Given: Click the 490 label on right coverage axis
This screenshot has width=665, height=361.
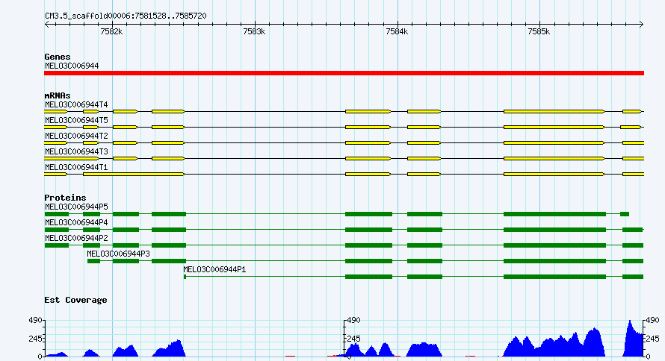Looking at the screenshot, I should 652,321.
